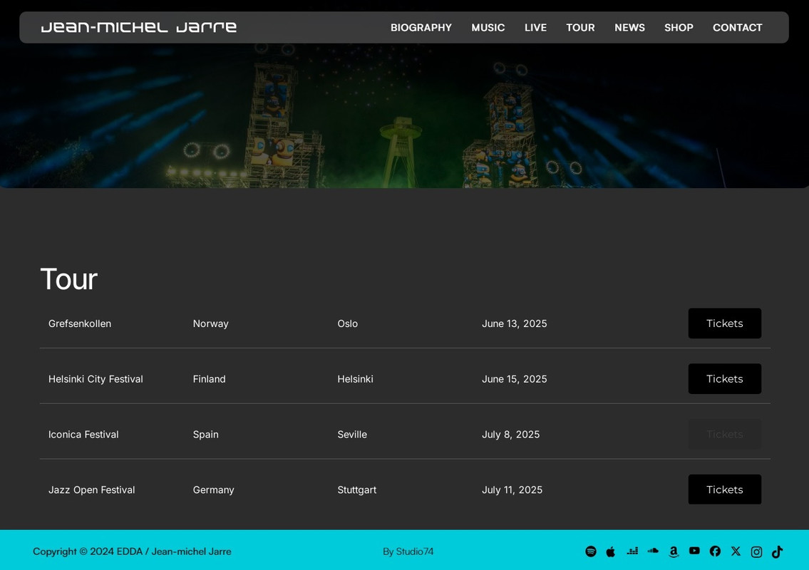Get Tickets for Grefsenkollen Oslo show

724,323
